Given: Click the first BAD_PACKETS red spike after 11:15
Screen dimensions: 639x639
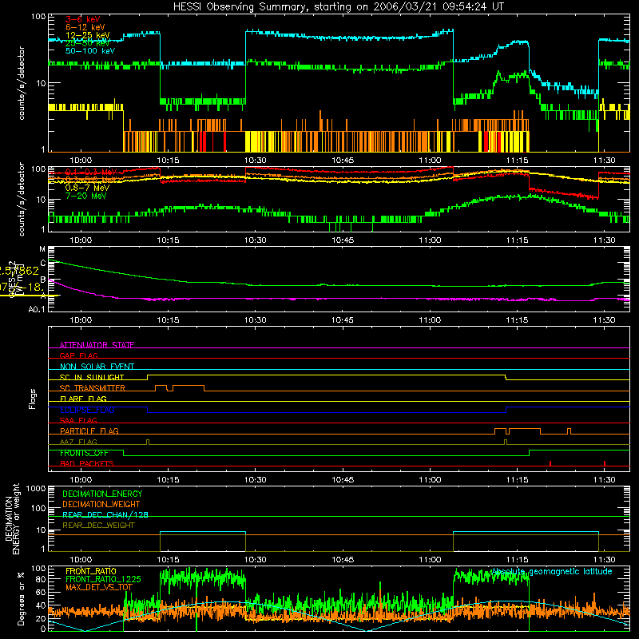Looking at the screenshot, I should [x=550, y=463].
